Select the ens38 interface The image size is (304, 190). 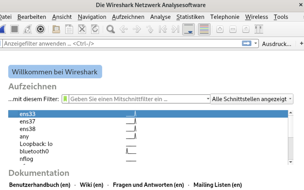point(148,129)
